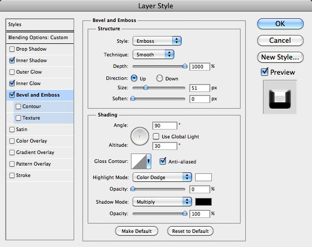The image size is (312, 247).
Task: Click the Depth field showing 1000
Action: coord(200,66)
